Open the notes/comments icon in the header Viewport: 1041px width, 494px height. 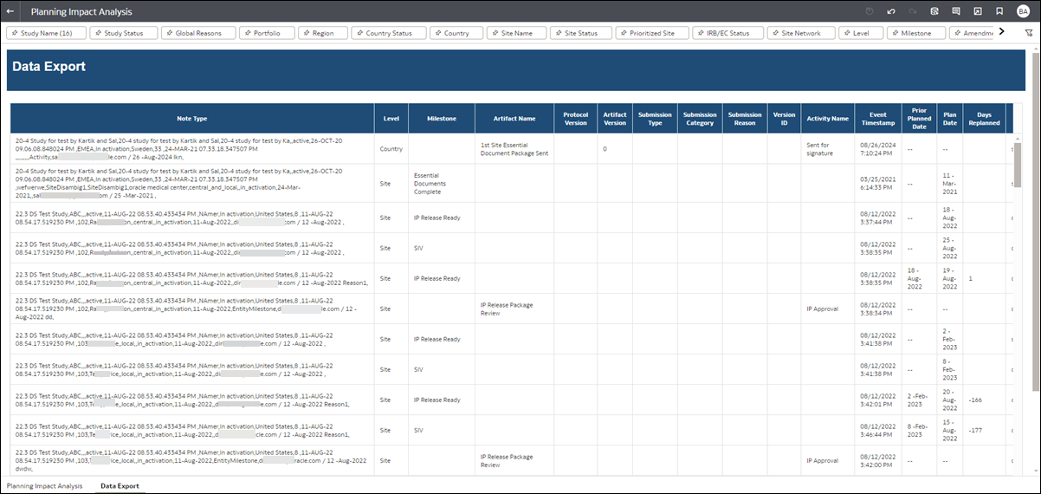956,11
